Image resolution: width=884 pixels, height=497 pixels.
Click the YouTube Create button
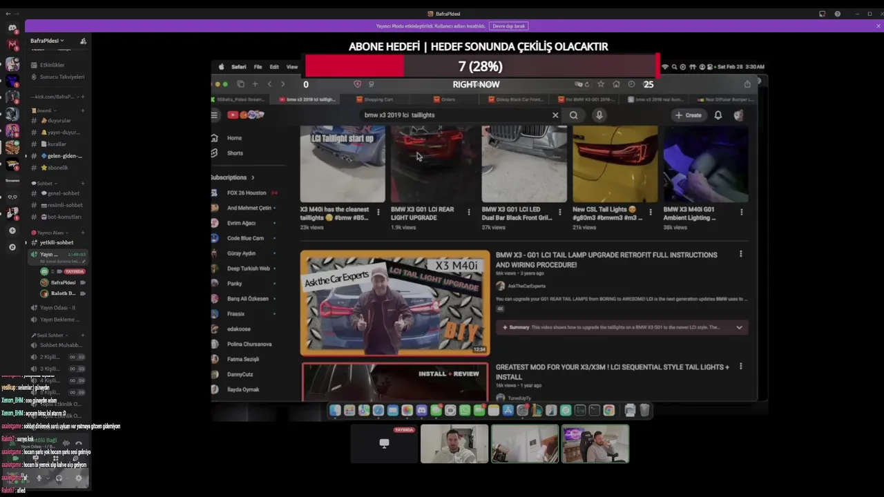(x=689, y=115)
